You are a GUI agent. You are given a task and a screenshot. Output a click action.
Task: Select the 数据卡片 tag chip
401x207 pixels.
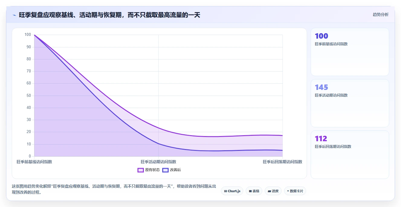pos(295,191)
